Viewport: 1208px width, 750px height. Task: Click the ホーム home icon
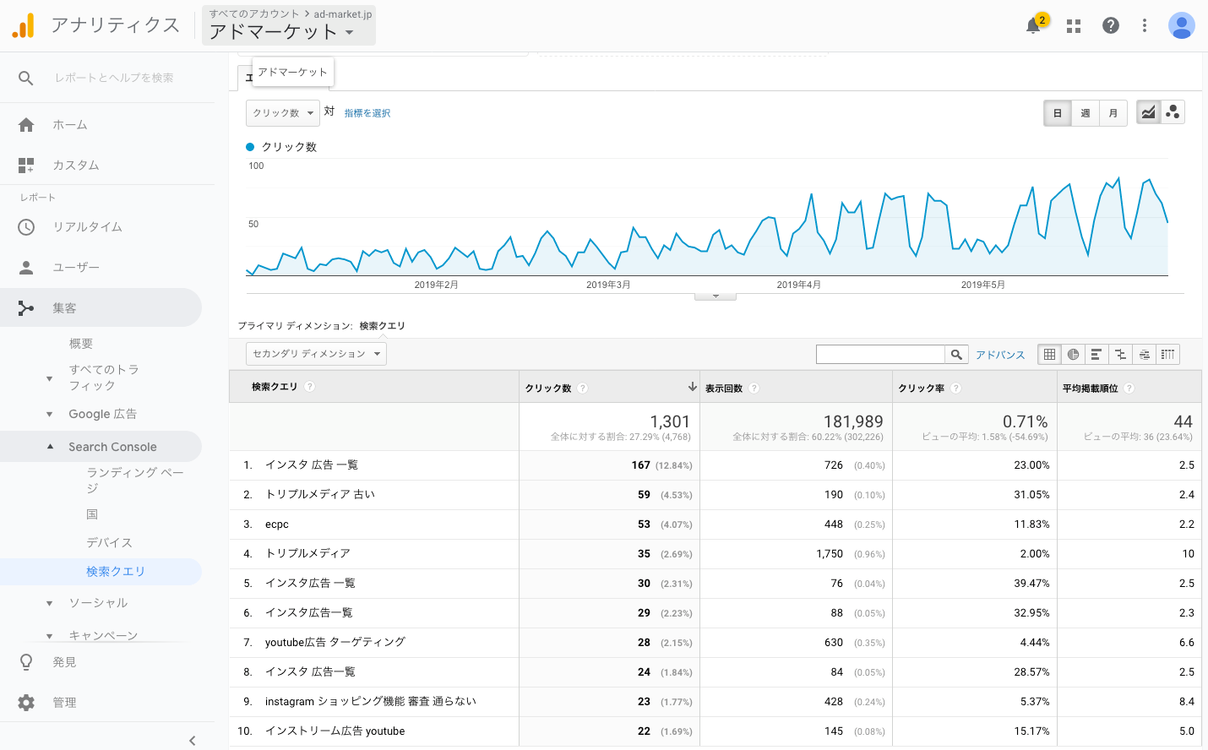click(x=26, y=125)
